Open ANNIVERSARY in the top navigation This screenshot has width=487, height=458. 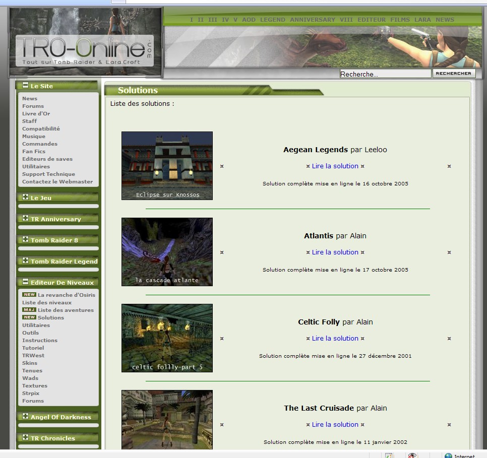point(313,20)
